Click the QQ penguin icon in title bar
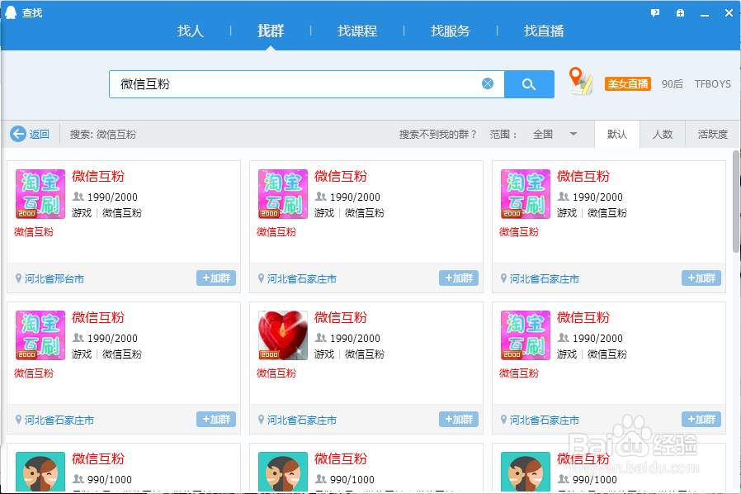The width and height of the screenshot is (741, 494). (11, 12)
